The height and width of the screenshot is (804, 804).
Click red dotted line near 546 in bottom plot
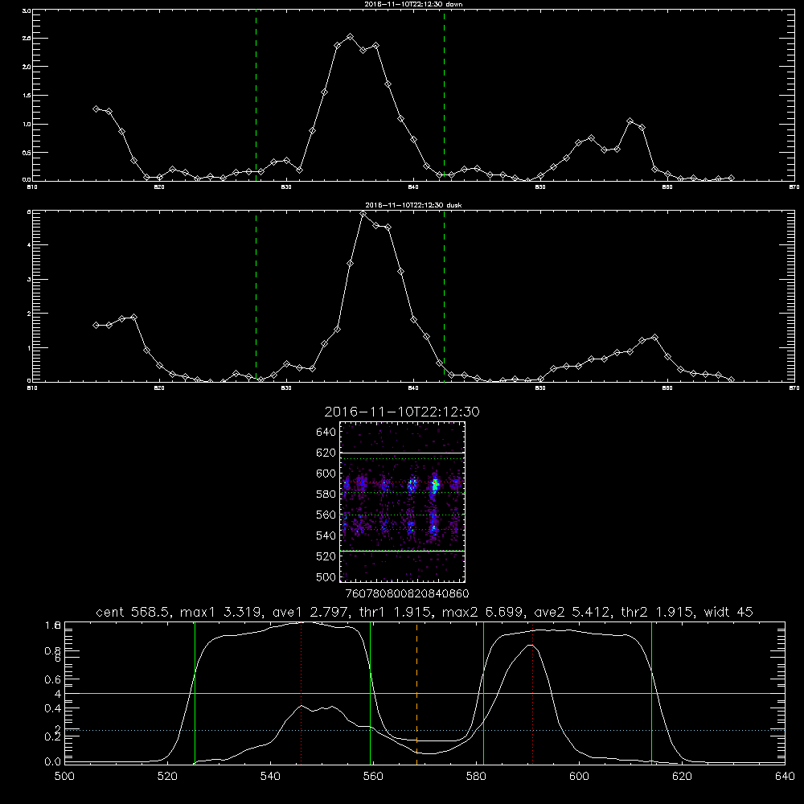click(301, 693)
